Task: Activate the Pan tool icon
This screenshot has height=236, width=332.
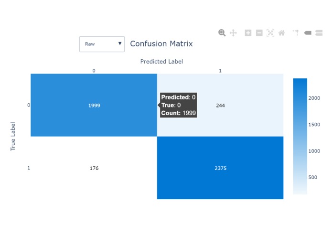Action: [233, 33]
